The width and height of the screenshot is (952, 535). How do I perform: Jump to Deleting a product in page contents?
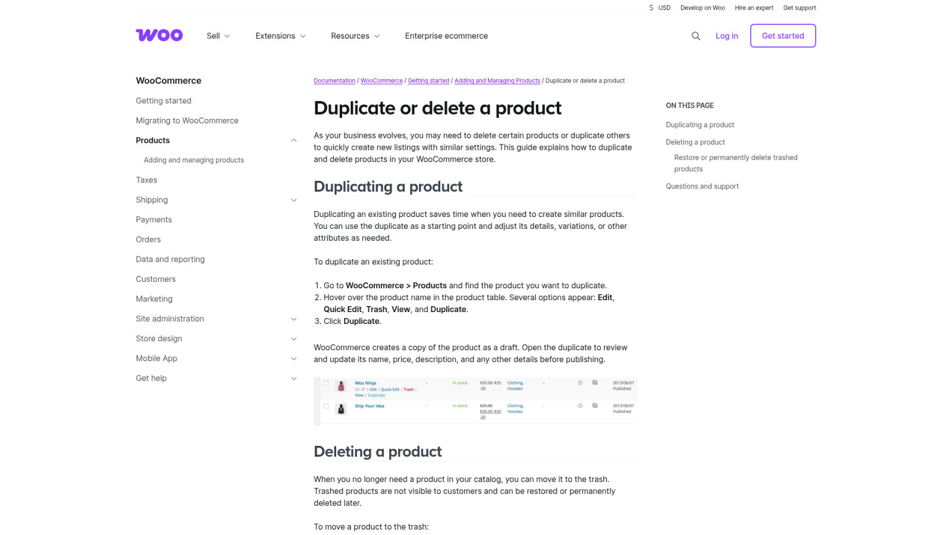695,142
